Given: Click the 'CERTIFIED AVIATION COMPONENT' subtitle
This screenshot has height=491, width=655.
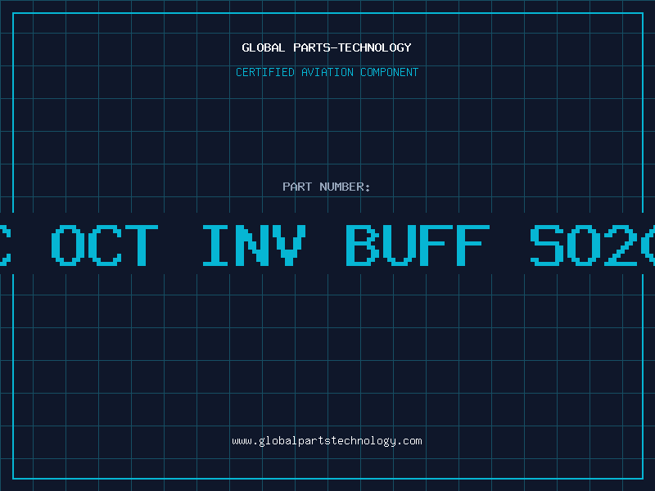Looking at the screenshot, I should tap(327, 72).
